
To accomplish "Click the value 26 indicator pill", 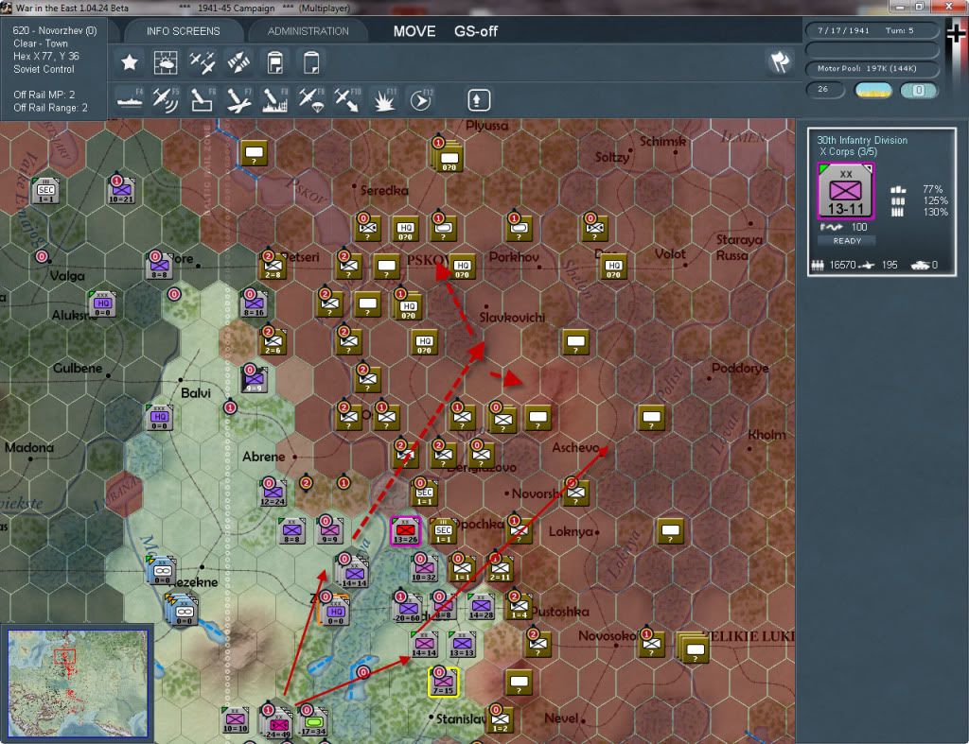I will (x=825, y=90).
